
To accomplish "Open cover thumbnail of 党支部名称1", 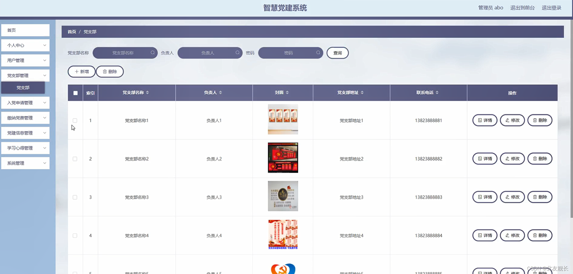I will (x=283, y=119).
